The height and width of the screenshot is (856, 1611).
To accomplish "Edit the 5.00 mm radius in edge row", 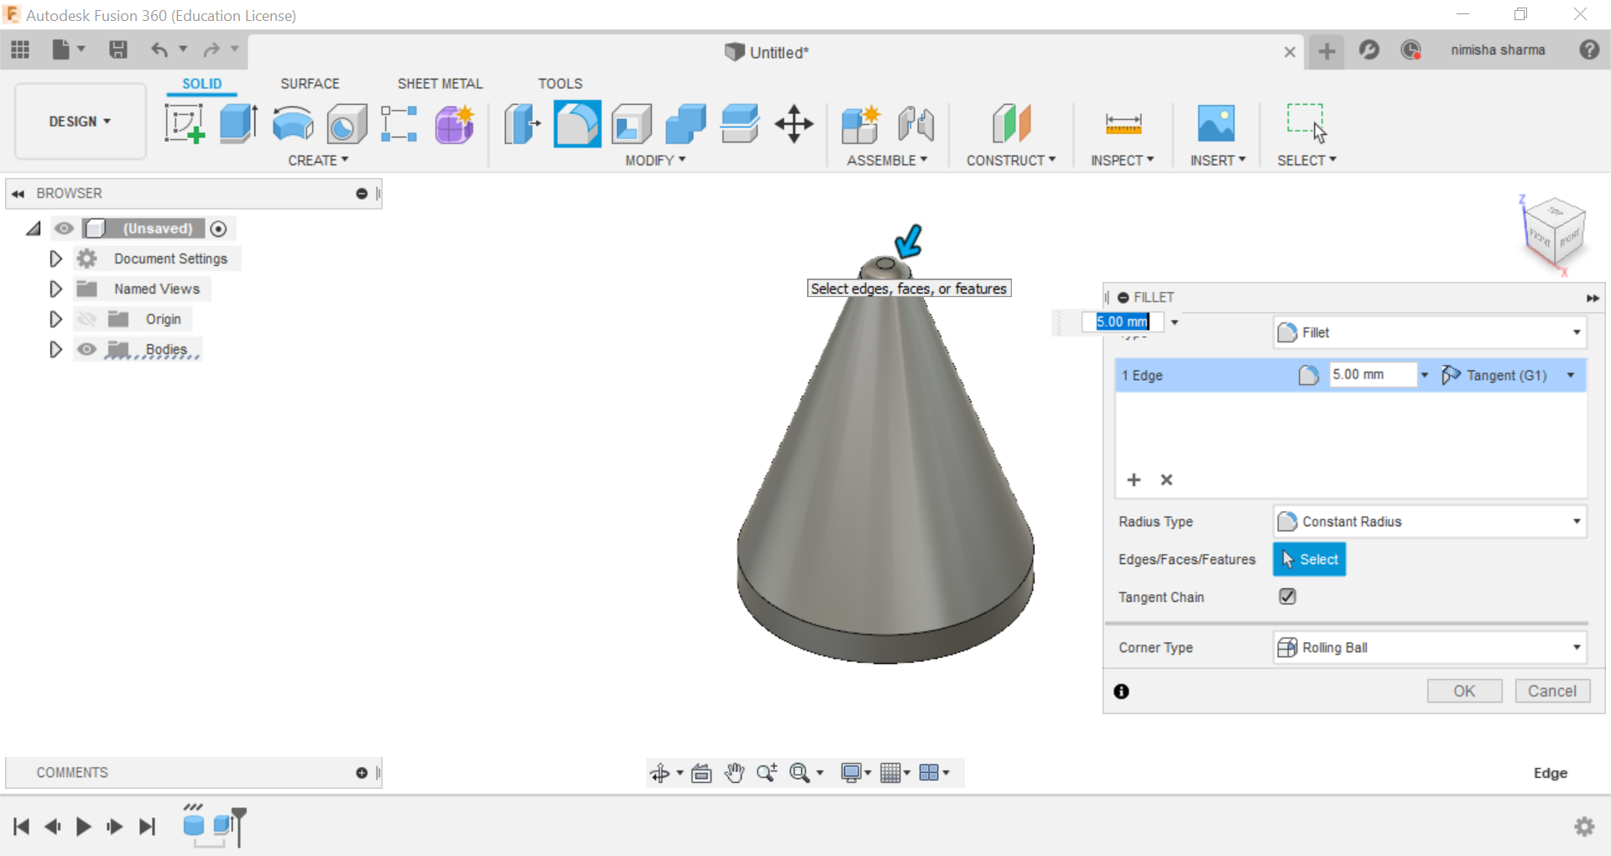I will point(1373,374).
